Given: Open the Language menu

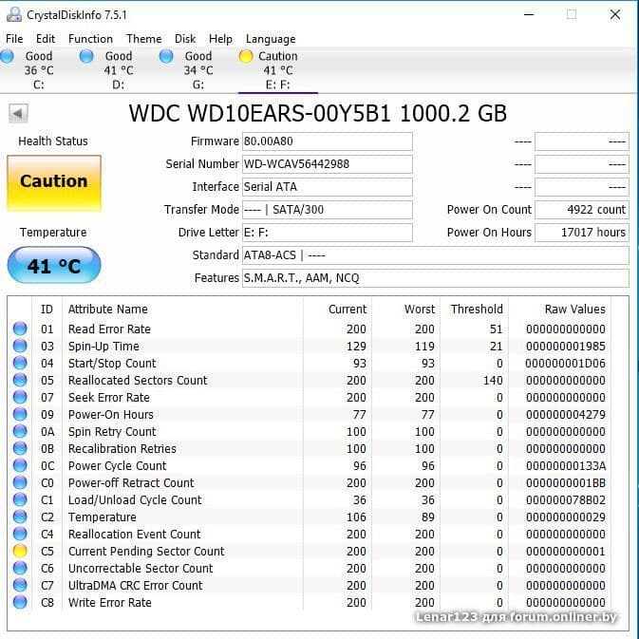Looking at the screenshot, I should 271,39.
